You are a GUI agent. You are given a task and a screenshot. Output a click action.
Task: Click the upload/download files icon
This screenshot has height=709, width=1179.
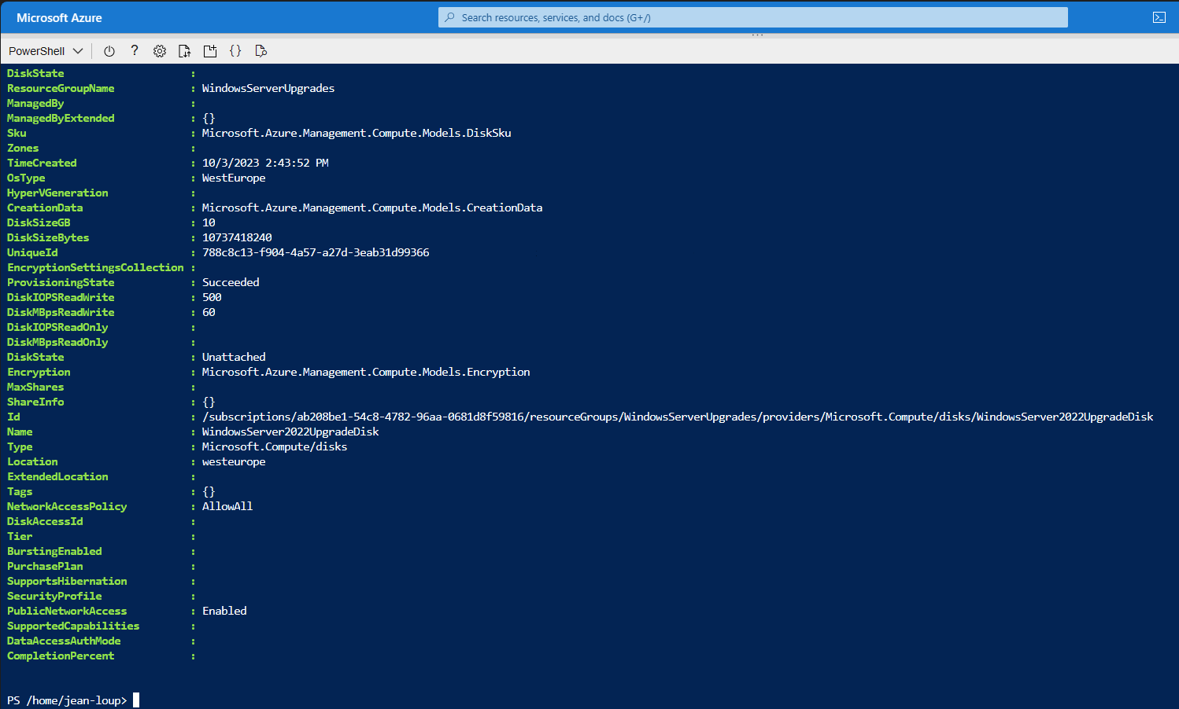(x=185, y=51)
